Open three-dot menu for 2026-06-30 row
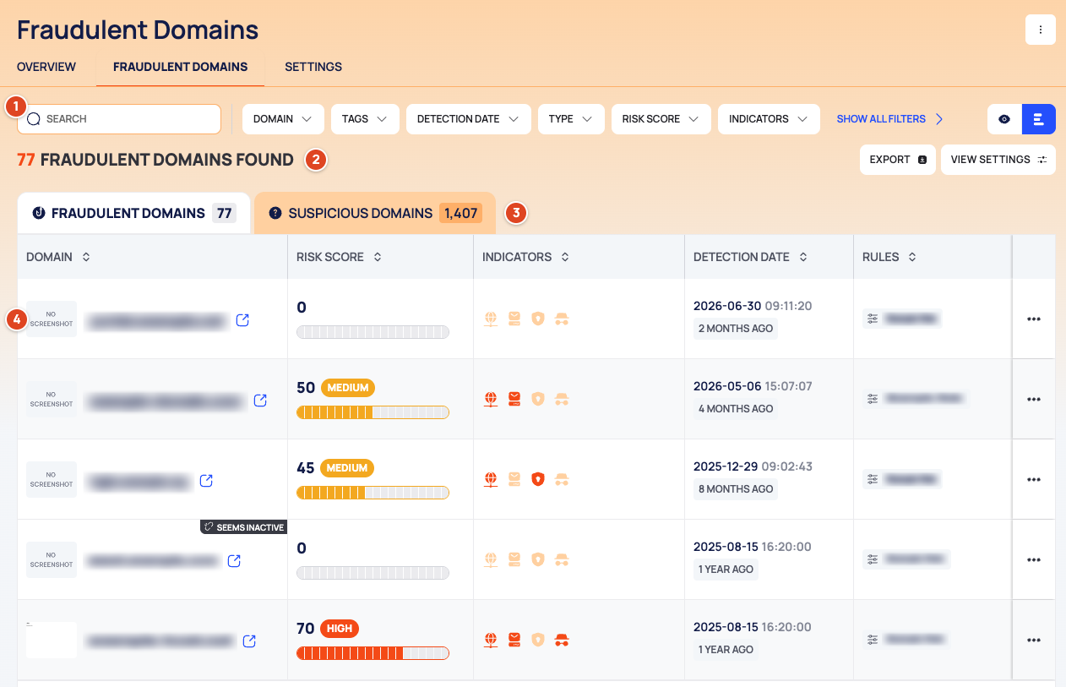Screen dimensions: 1066x687 pyautogui.click(x=1034, y=319)
